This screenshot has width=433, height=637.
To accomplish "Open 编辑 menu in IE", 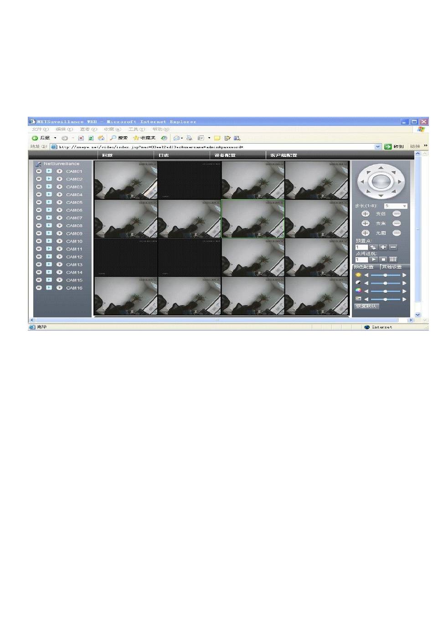I will coord(64,129).
